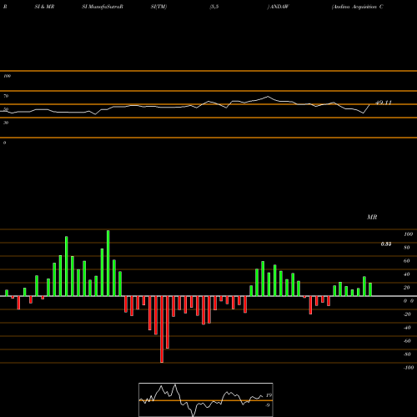Image resolution: width=417 pixels, height=417 pixels.
Task: Click the 'SI & MR' header text
Action: click(x=44, y=7)
